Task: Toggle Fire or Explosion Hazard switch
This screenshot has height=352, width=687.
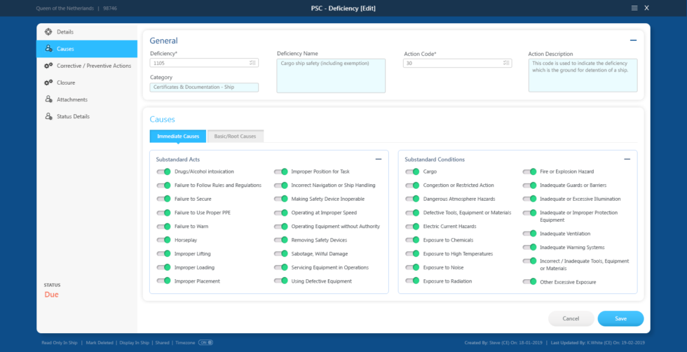Action: coord(530,171)
